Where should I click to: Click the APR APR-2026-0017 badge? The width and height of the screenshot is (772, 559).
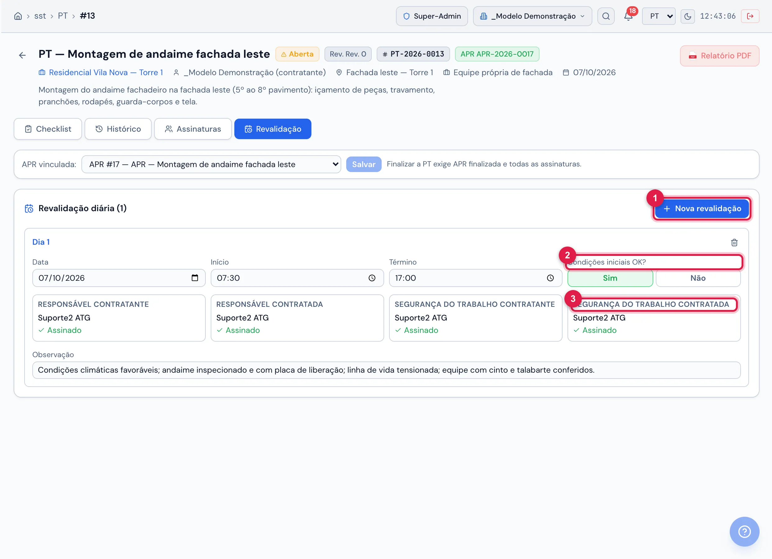497,54
